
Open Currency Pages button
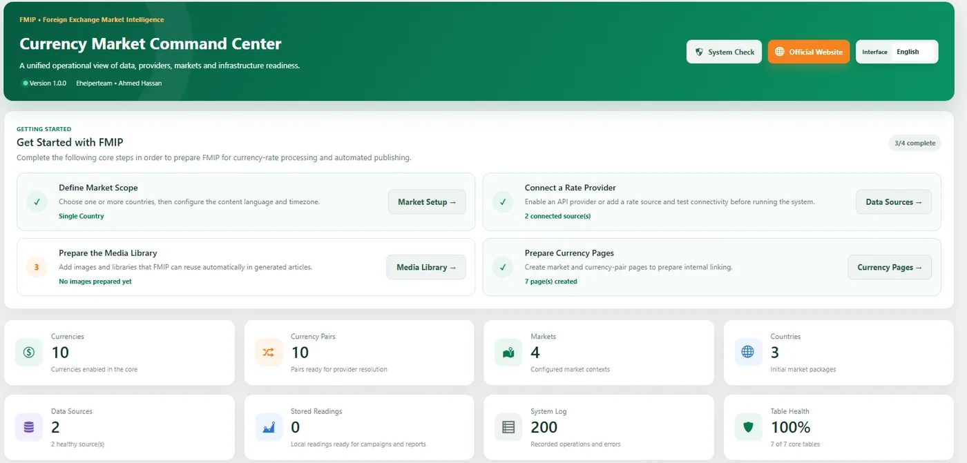pos(890,267)
